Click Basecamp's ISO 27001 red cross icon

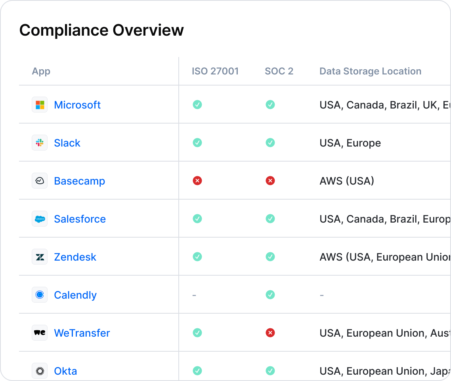coord(197,181)
